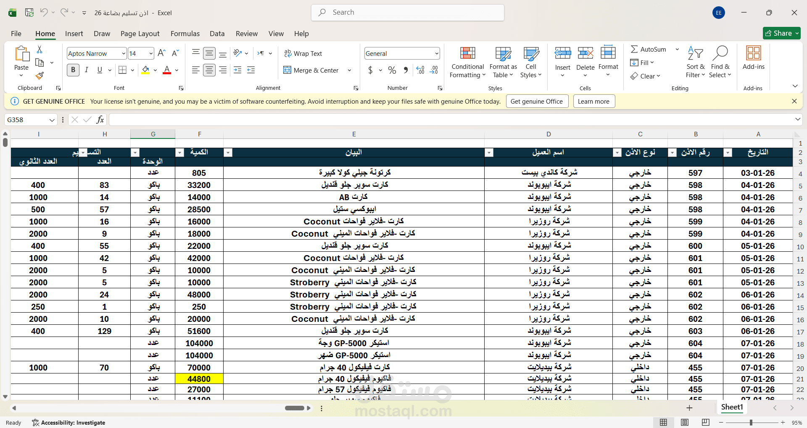Click the Redo arrow icon
Screen dimensions: 807x428
tap(64, 13)
